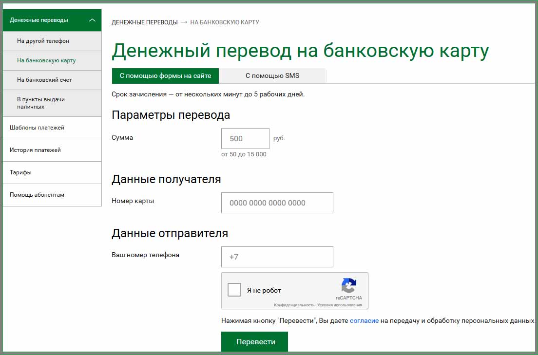Open Помощь абонентам section

coord(52,195)
